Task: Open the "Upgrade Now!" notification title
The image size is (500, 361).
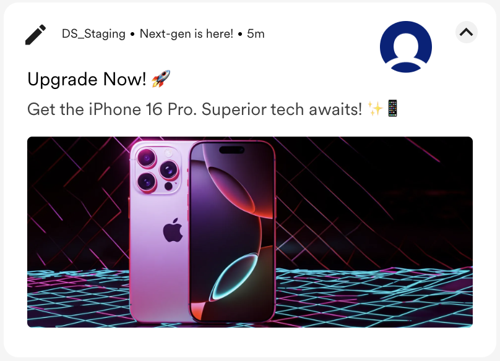Action: (87, 79)
